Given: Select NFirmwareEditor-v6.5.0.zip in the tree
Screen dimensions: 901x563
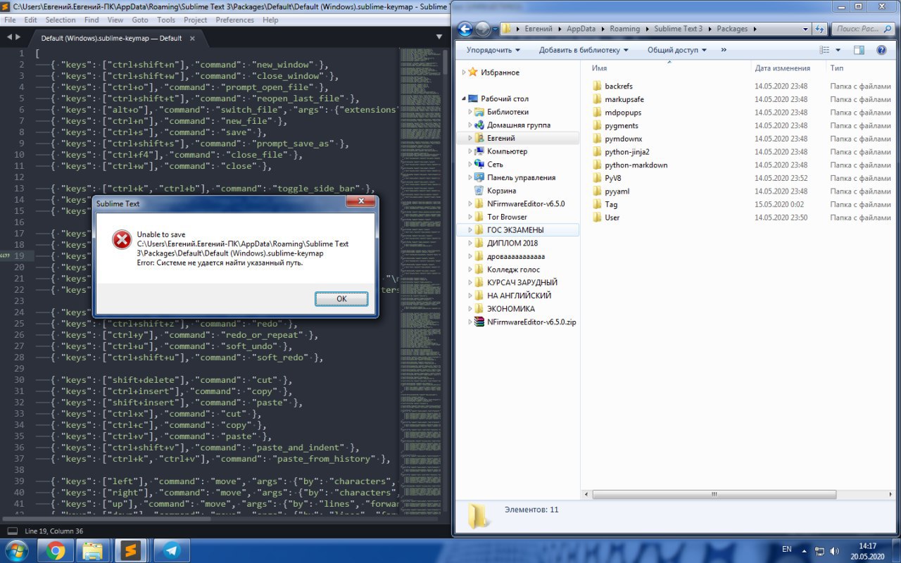Looking at the screenshot, I should [531, 322].
